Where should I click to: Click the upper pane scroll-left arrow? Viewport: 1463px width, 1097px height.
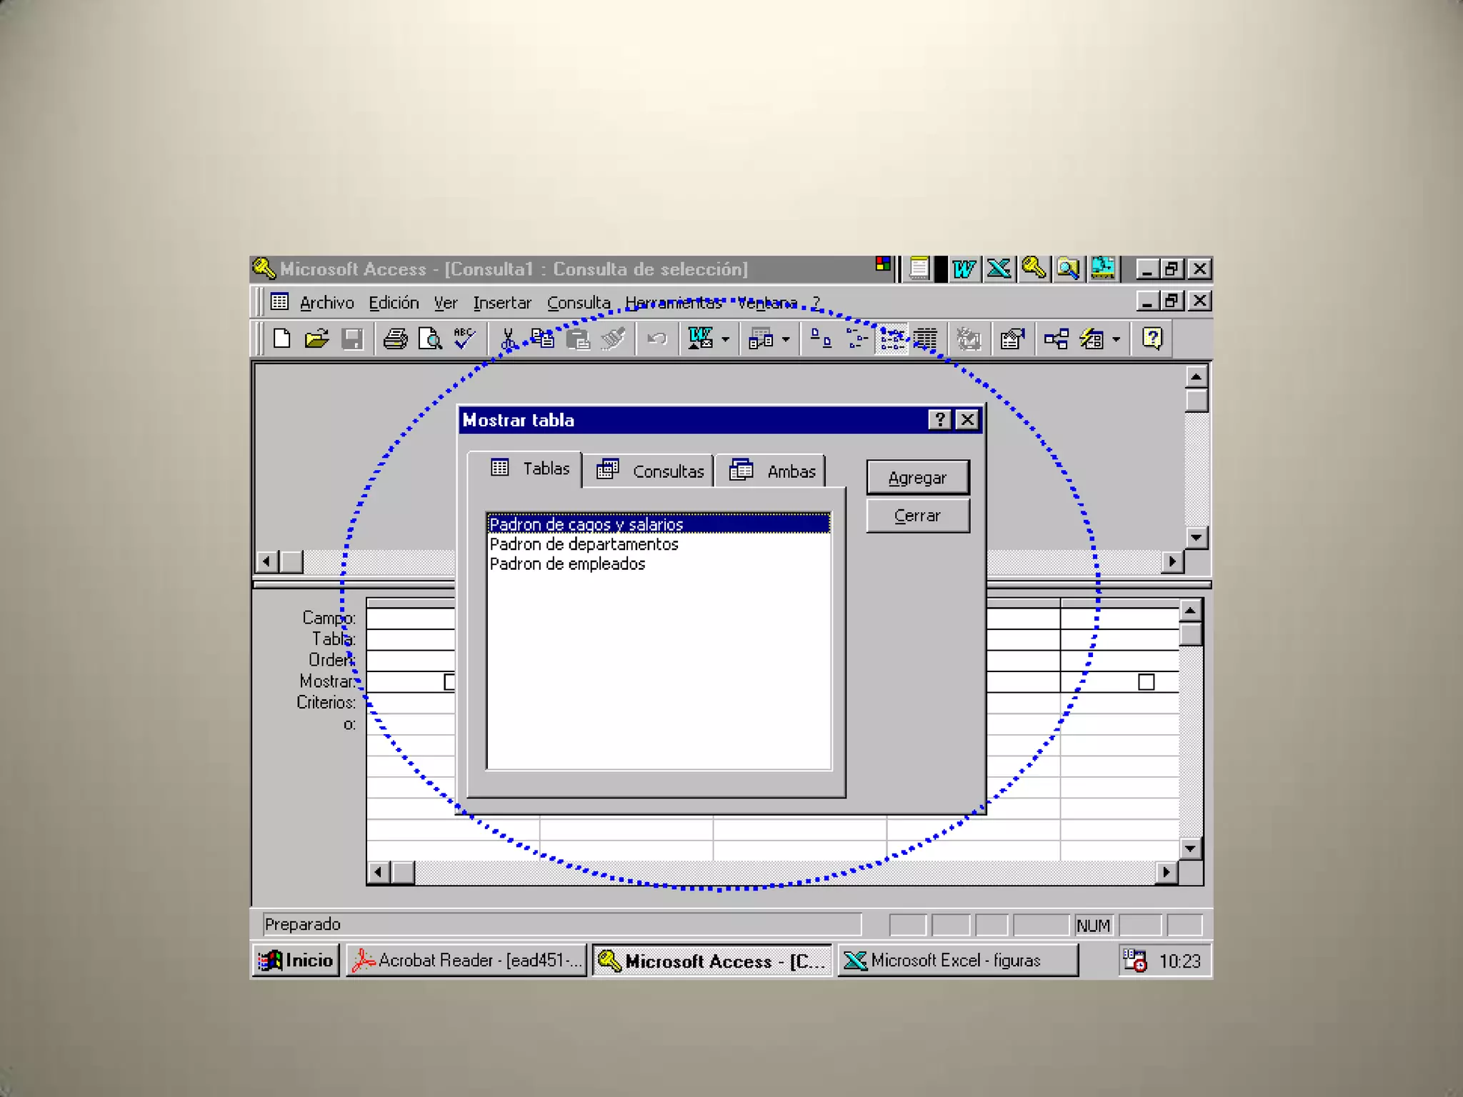(267, 561)
